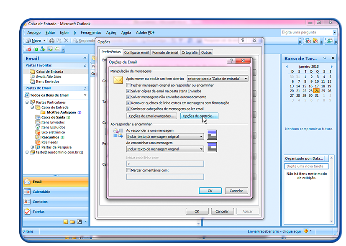Uncheck Salvar mensagens não enviadas automaticamente
The width and height of the screenshot is (346, 246).
(x=128, y=97)
